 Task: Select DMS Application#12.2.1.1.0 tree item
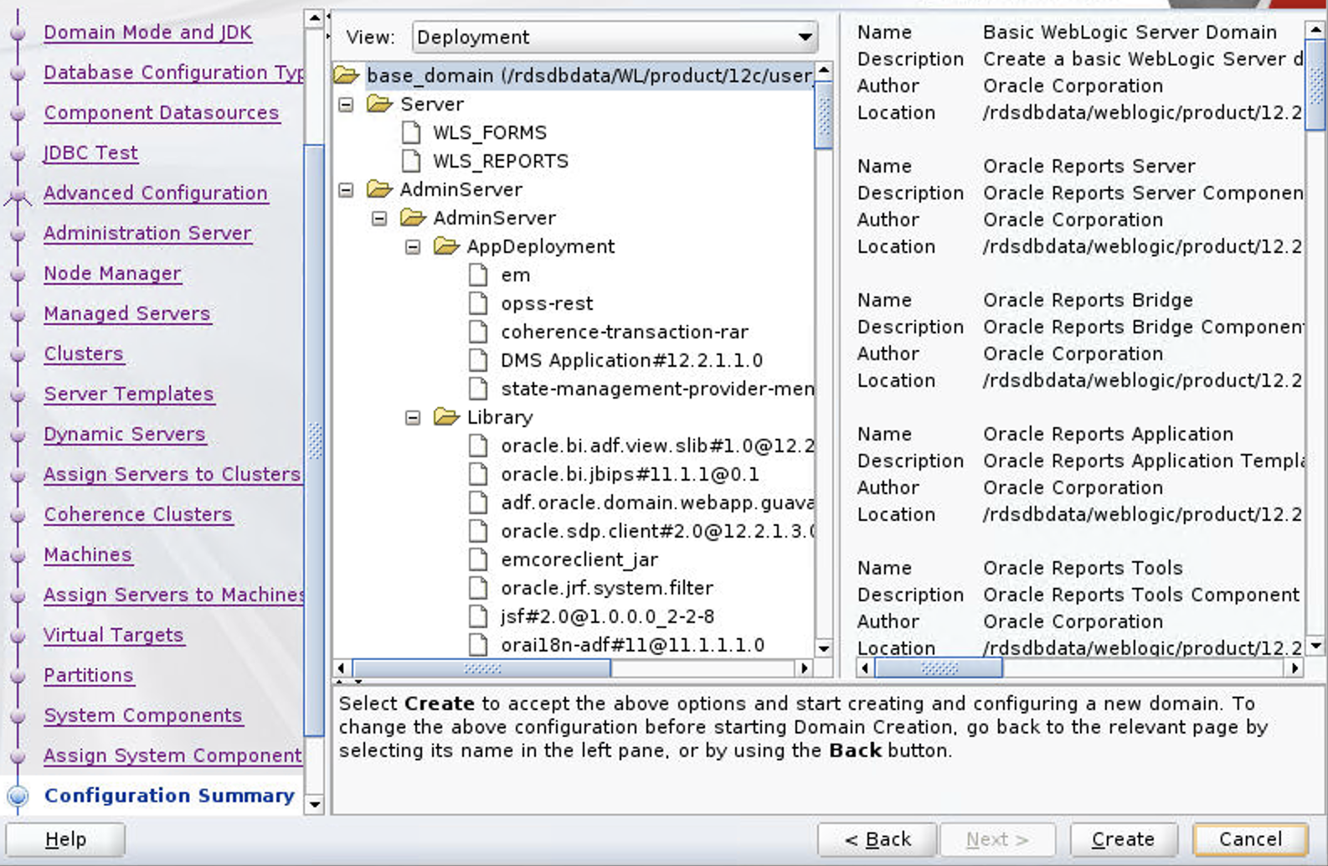pyautogui.click(x=631, y=360)
